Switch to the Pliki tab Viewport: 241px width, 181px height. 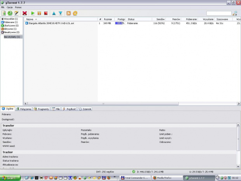click(56, 109)
